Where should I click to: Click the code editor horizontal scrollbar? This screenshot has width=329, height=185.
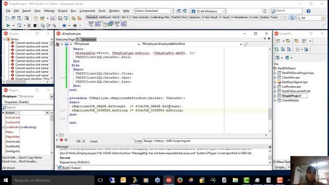coord(161,135)
